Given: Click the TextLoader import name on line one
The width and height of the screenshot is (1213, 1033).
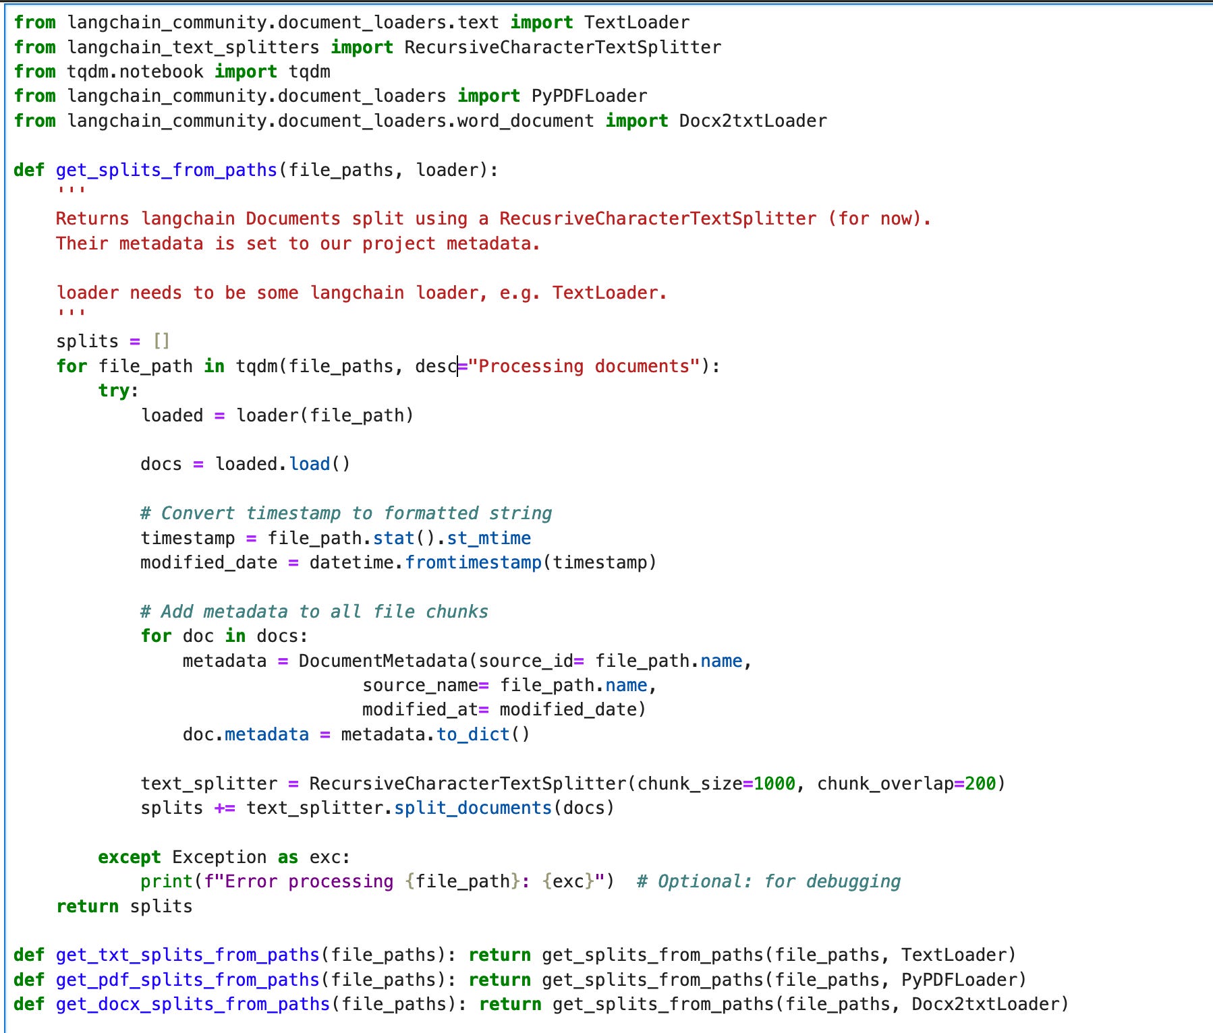Looking at the screenshot, I should (637, 22).
